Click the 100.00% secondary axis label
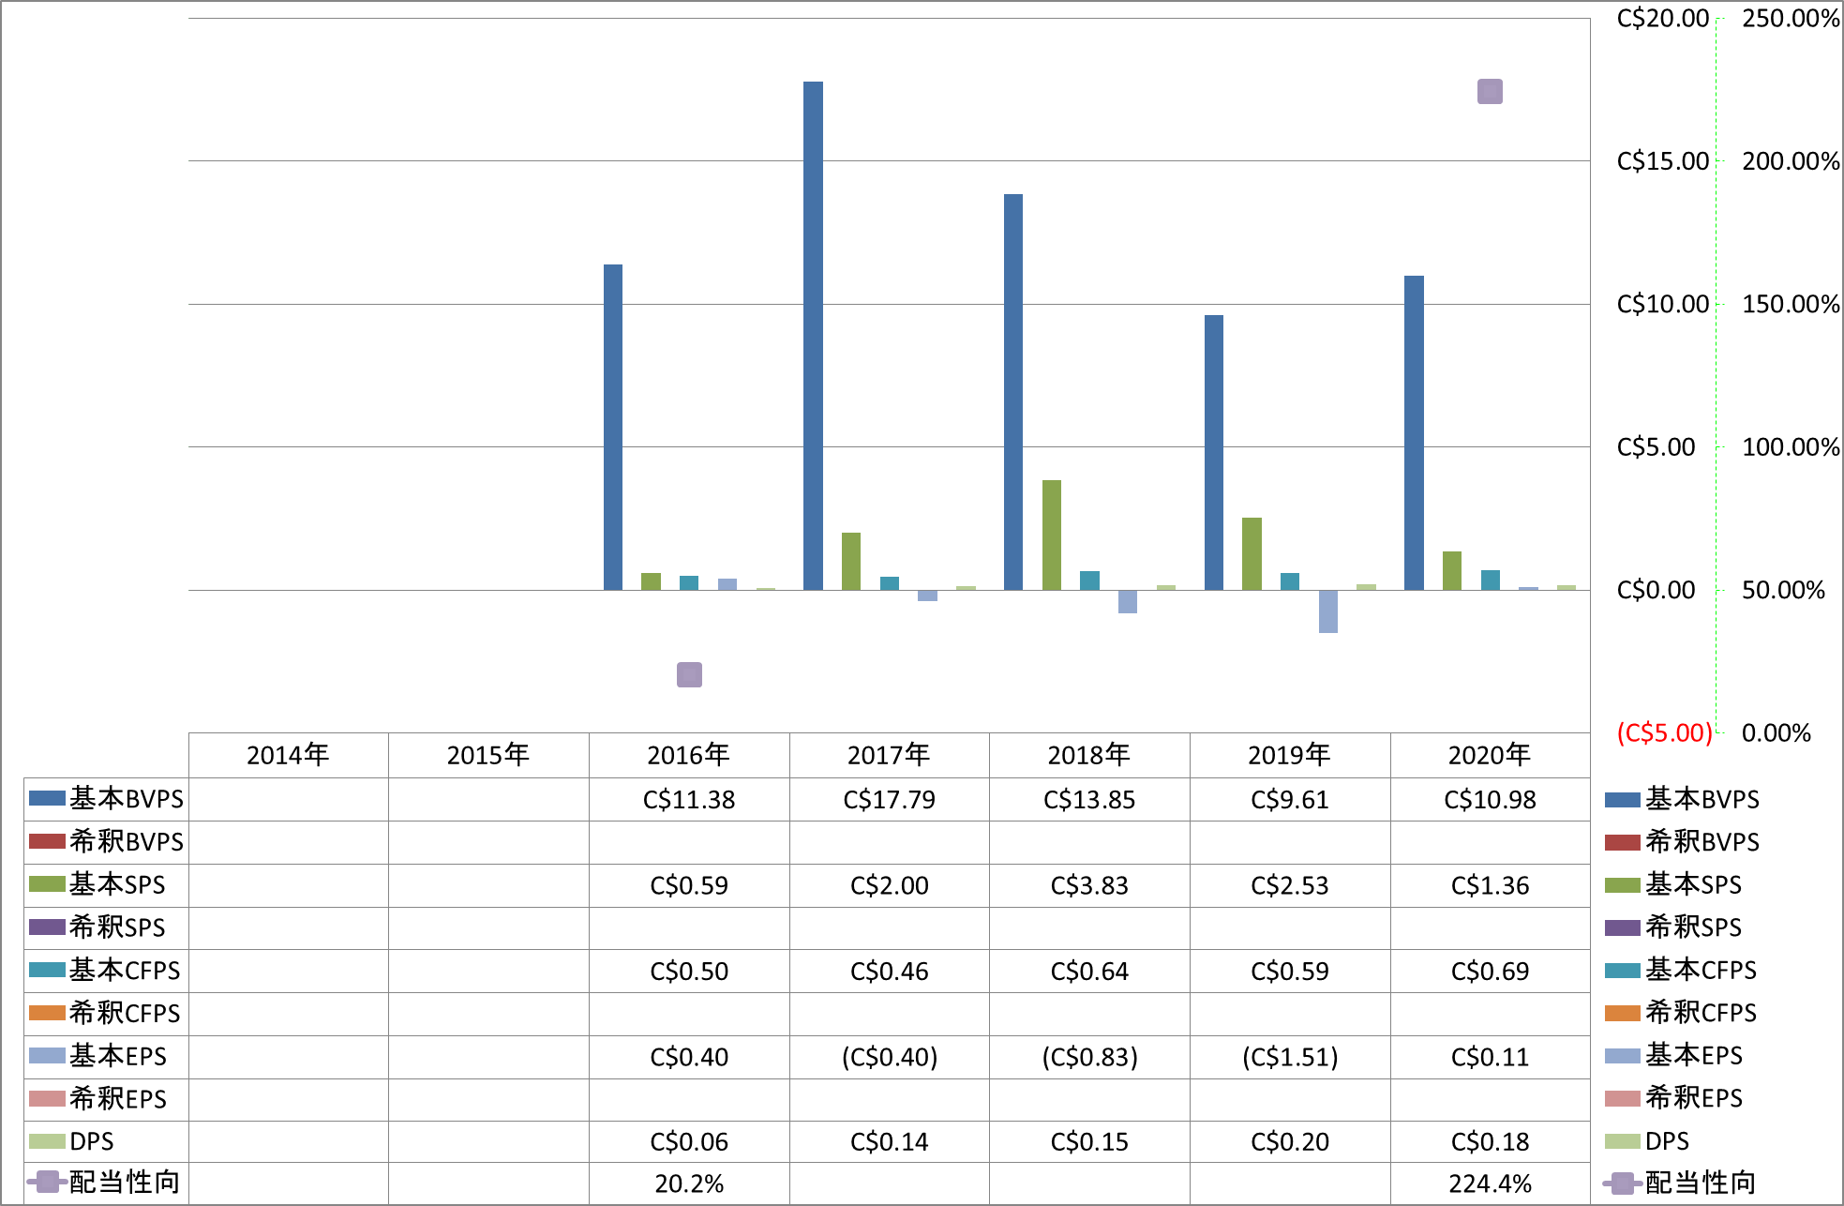1844x1206 pixels. pyautogui.click(x=1791, y=446)
